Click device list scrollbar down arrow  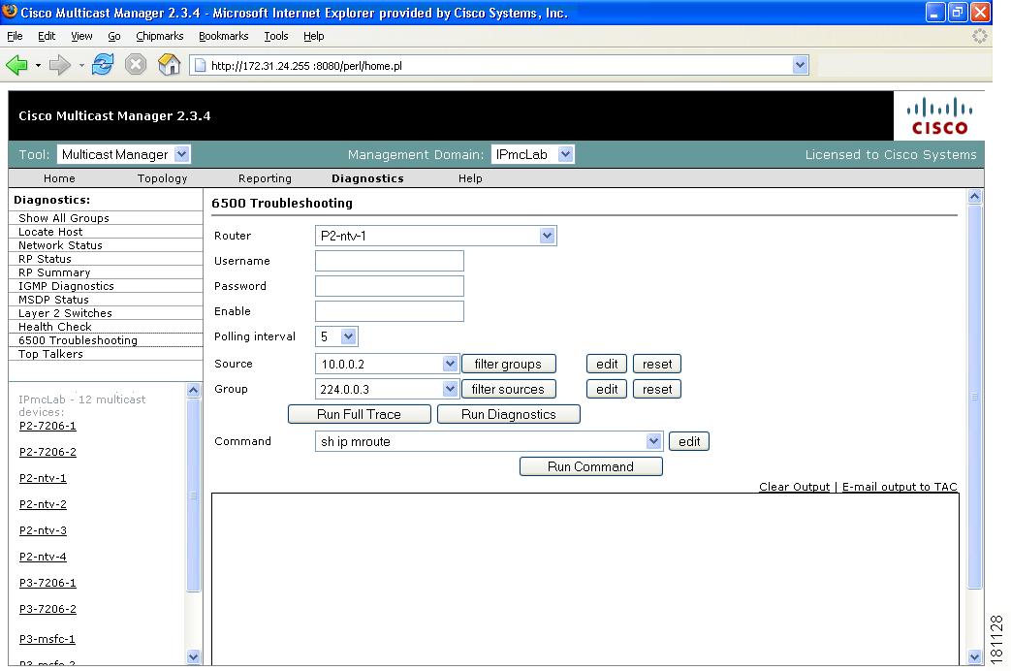193,656
